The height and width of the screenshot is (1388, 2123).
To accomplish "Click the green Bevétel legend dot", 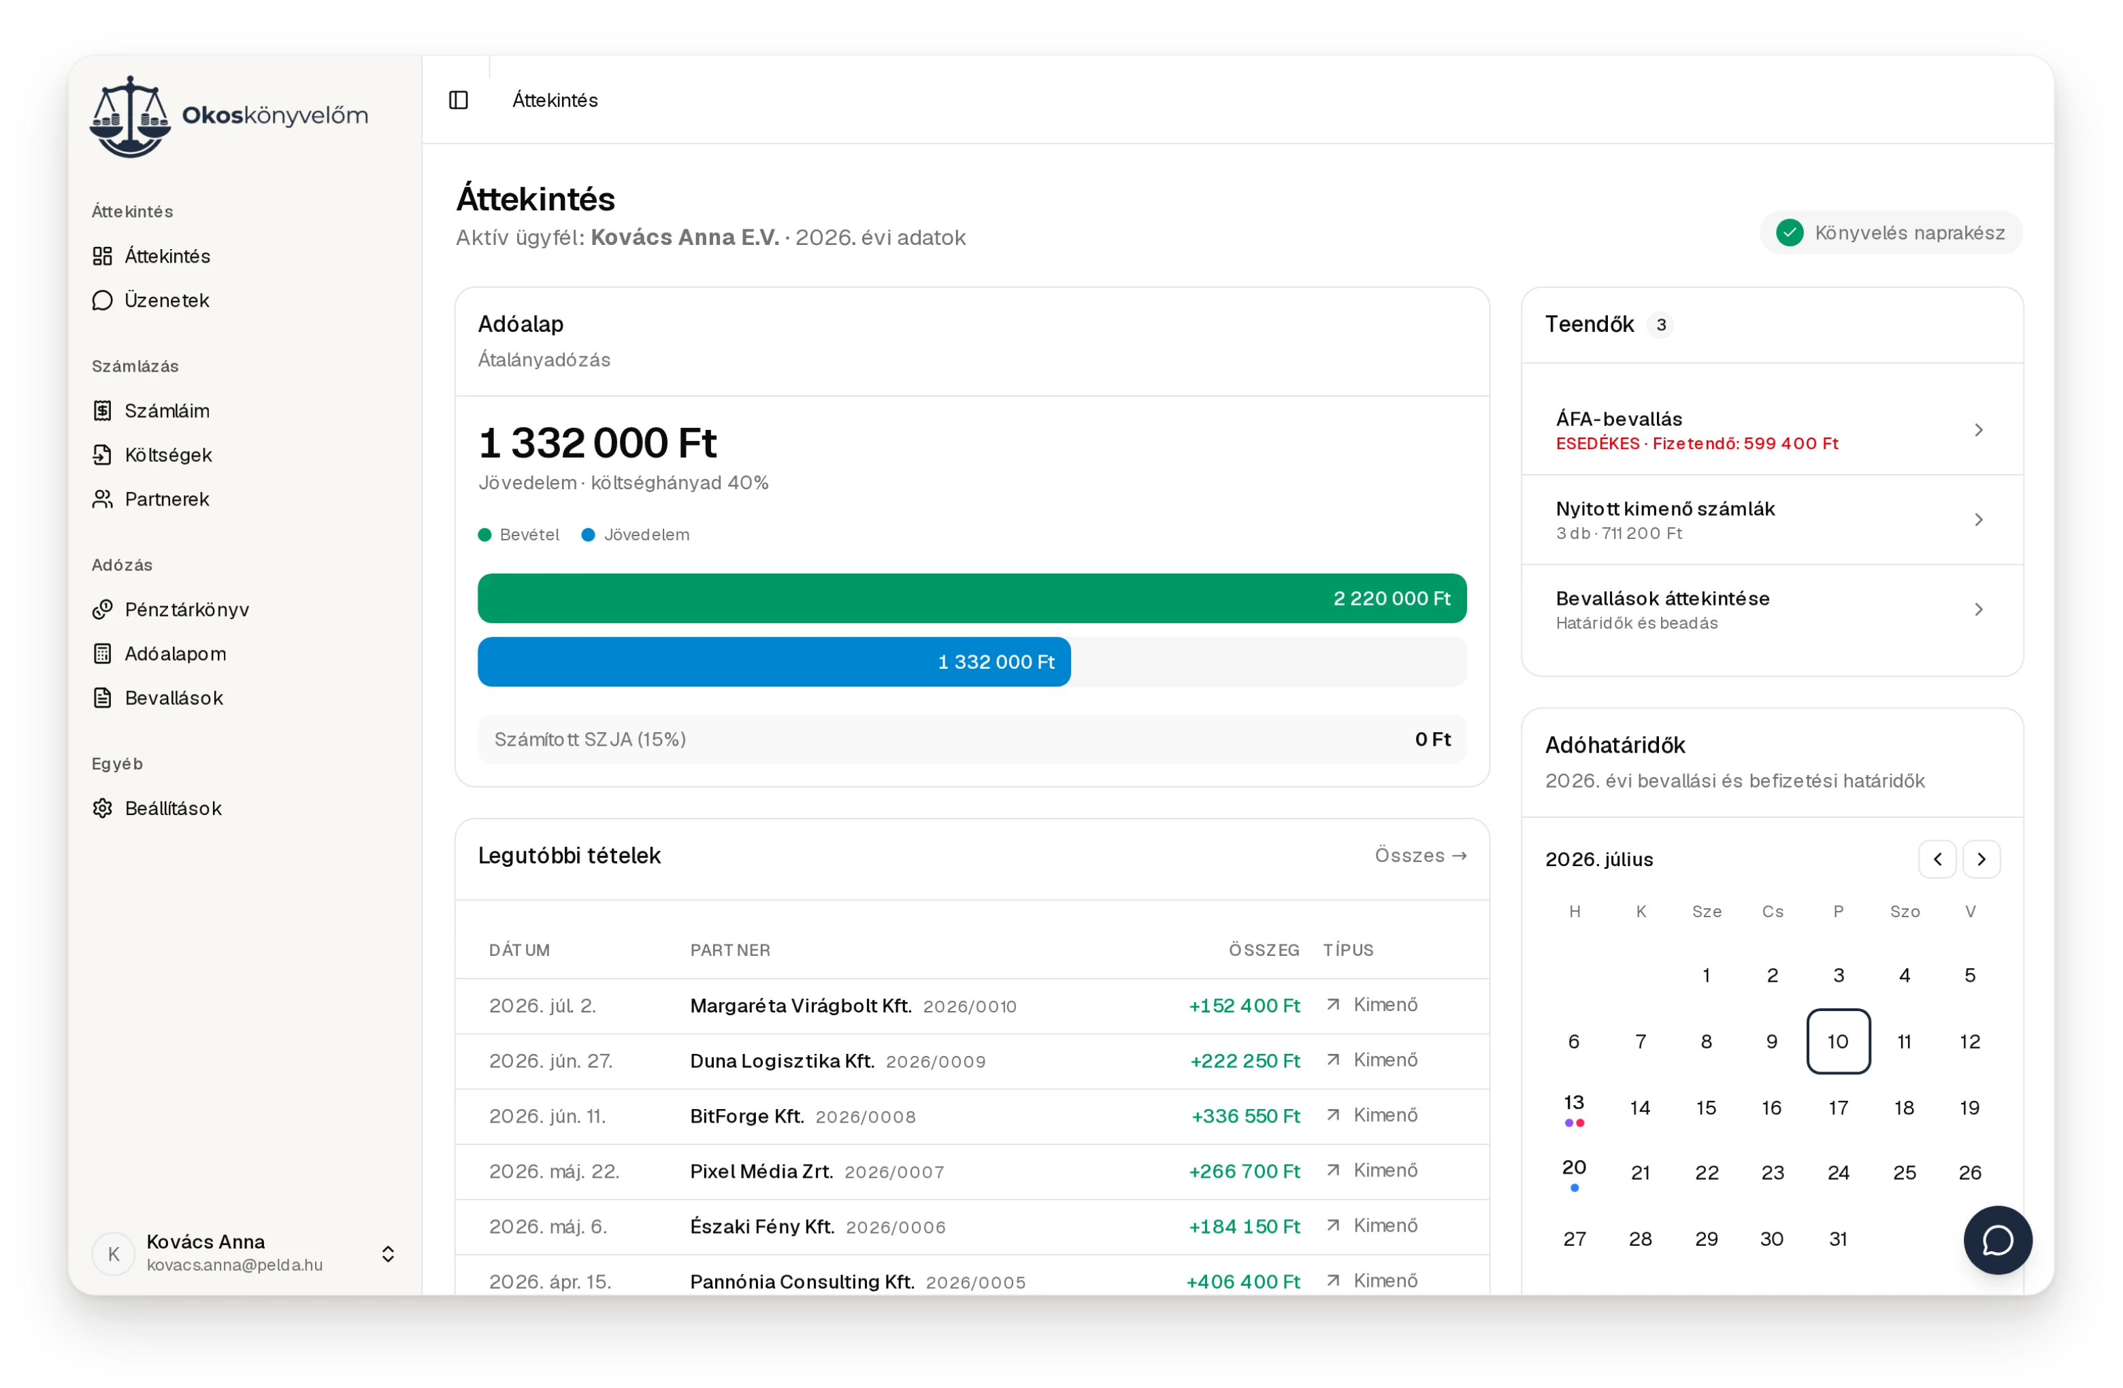I will point(484,534).
